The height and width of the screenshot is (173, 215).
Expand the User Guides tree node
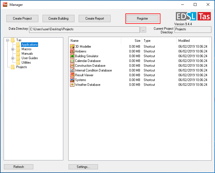13,58
